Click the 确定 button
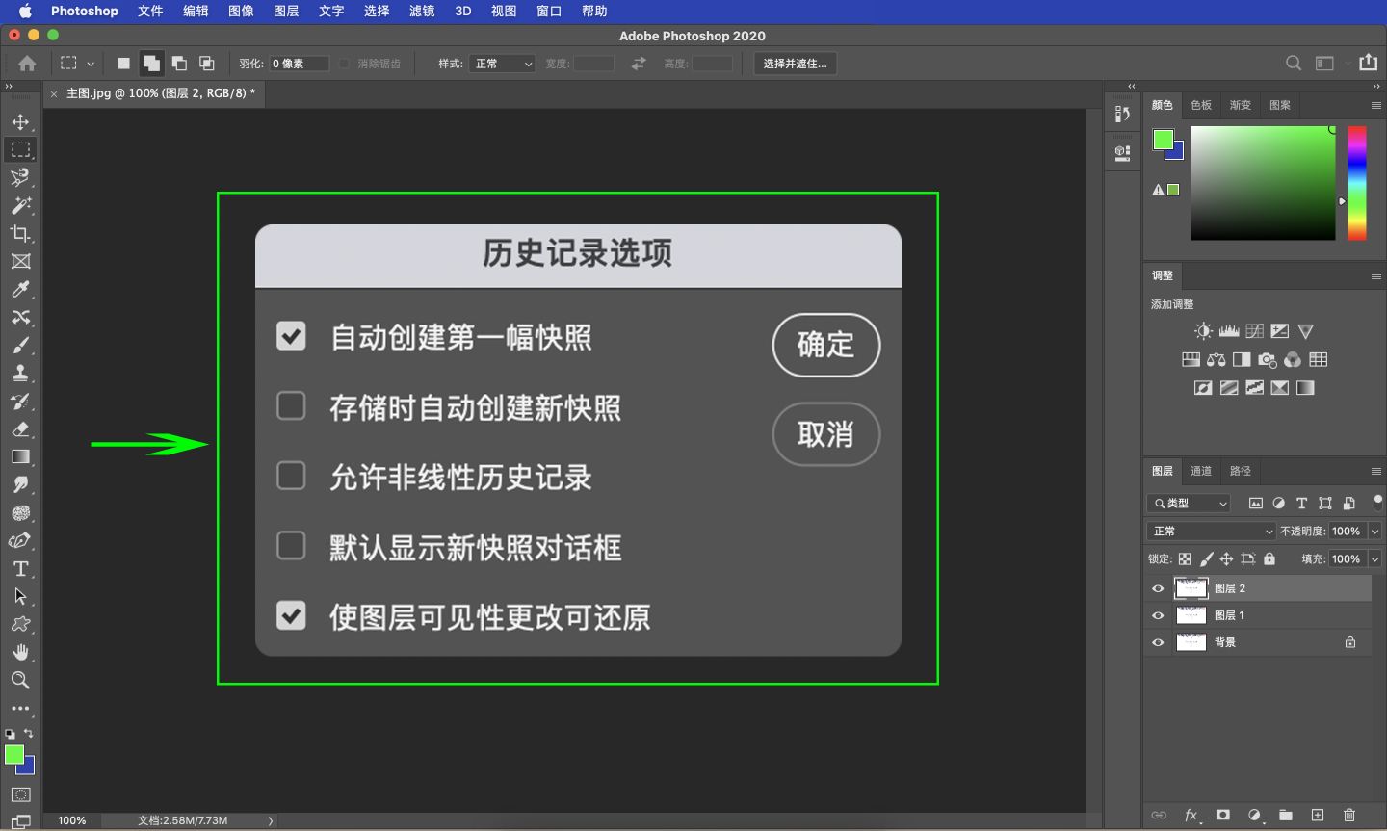 pyautogui.click(x=825, y=345)
